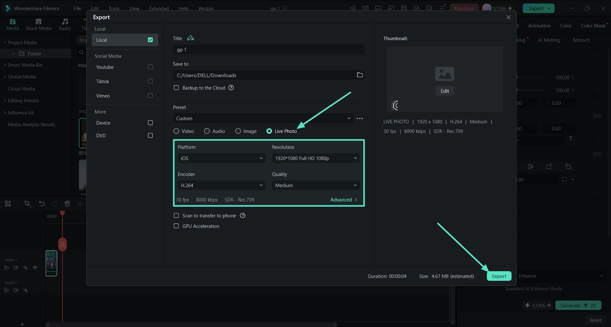Screen dimensions: 611x327
Task: Mute the Video 1 track speaker icon
Action: (16, 267)
